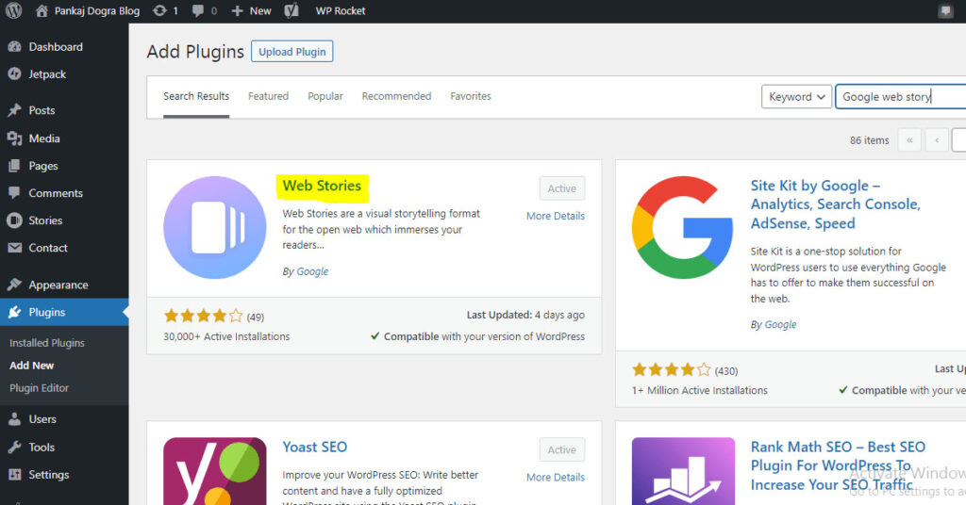Click the Jetpack sidebar icon

pos(15,73)
